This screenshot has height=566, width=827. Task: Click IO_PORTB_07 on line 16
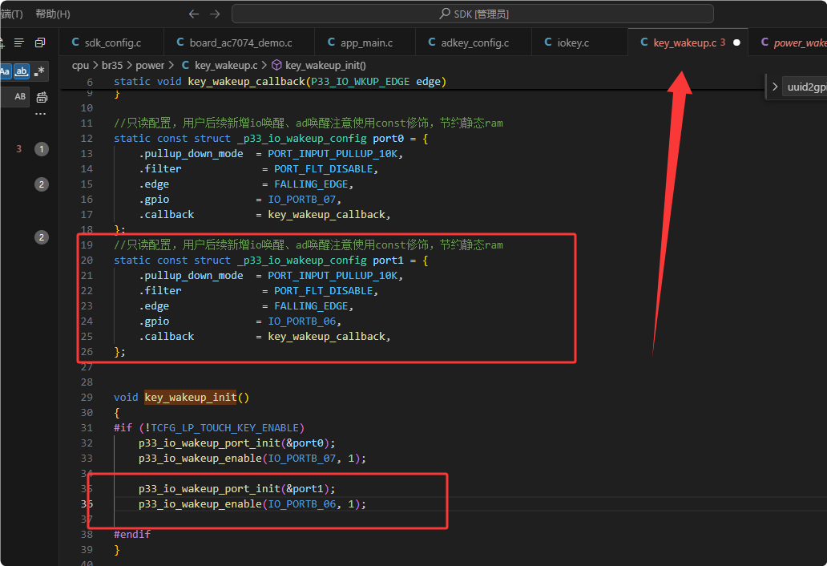(301, 200)
